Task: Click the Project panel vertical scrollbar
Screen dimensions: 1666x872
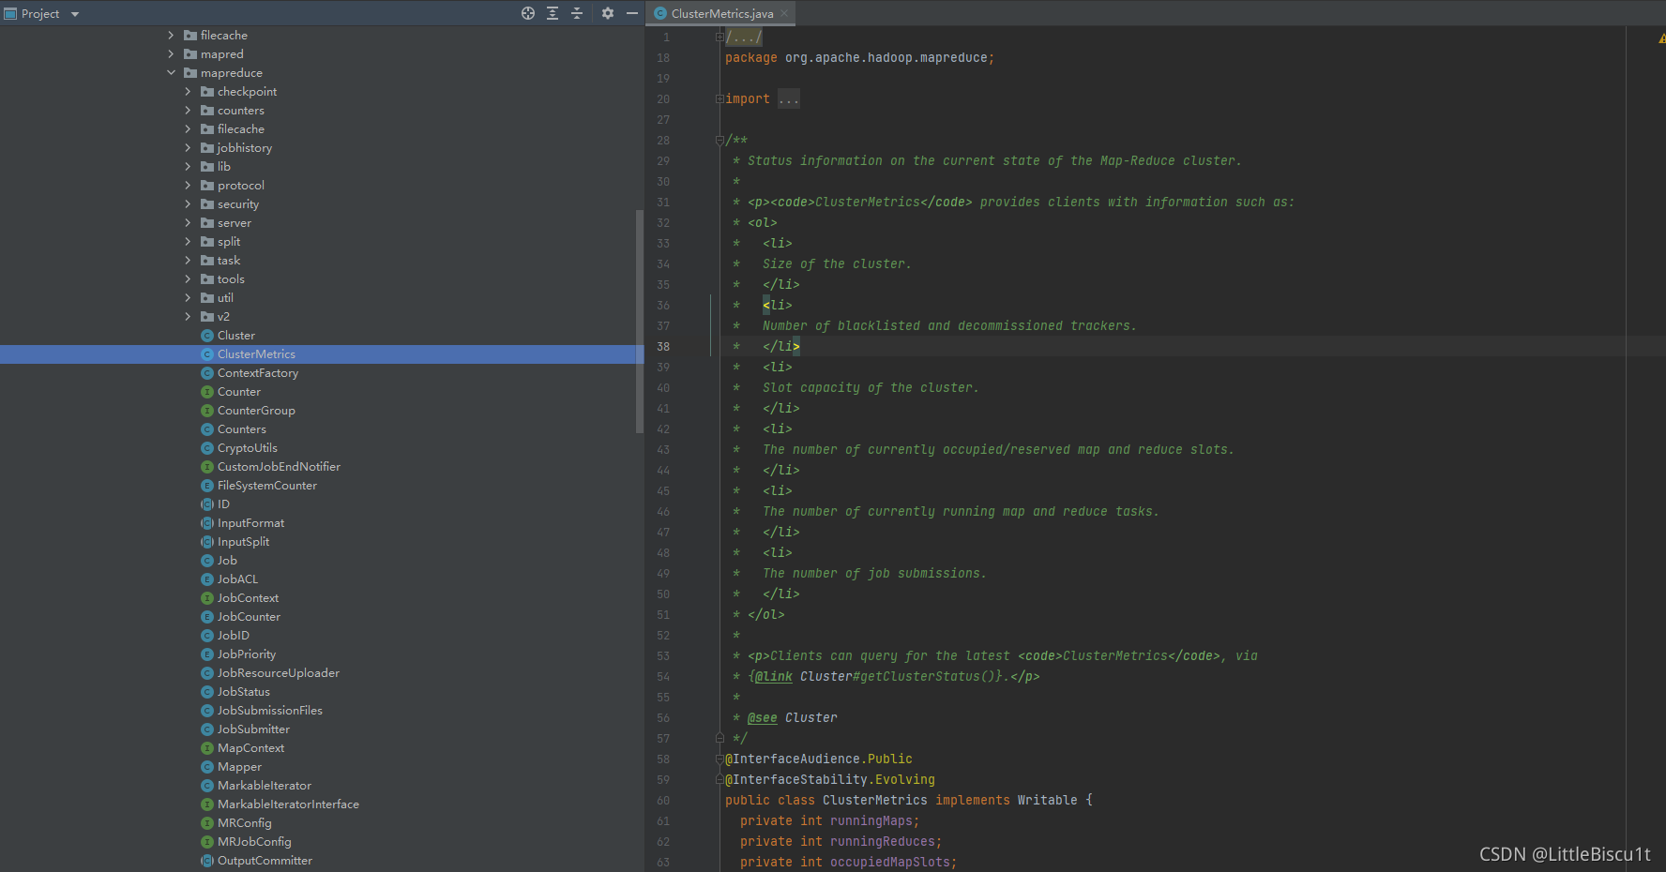Action: pos(640,321)
